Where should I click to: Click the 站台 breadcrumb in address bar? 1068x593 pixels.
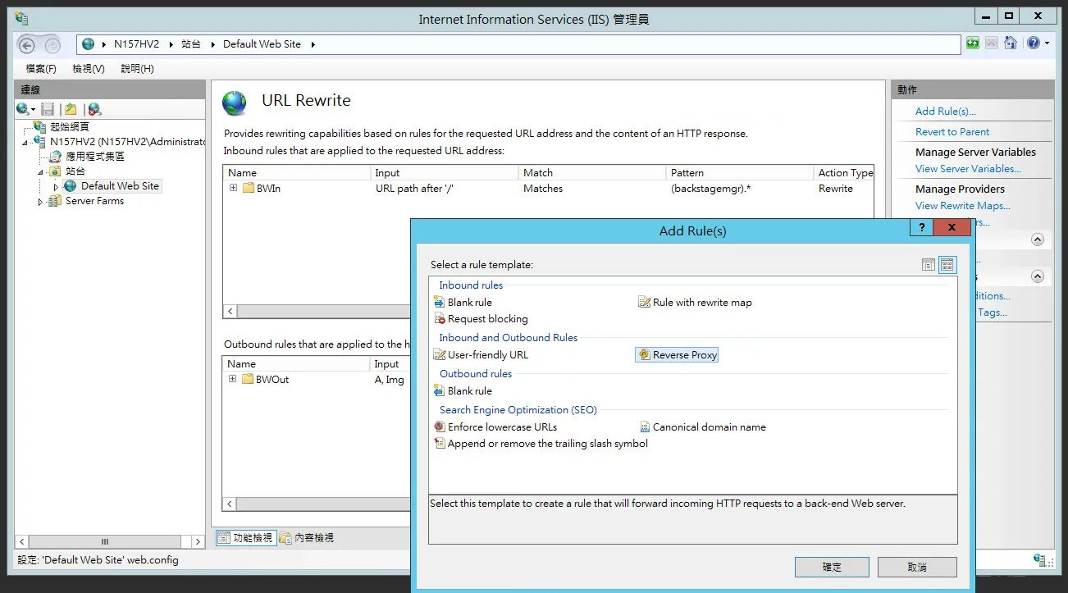(x=191, y=44)
